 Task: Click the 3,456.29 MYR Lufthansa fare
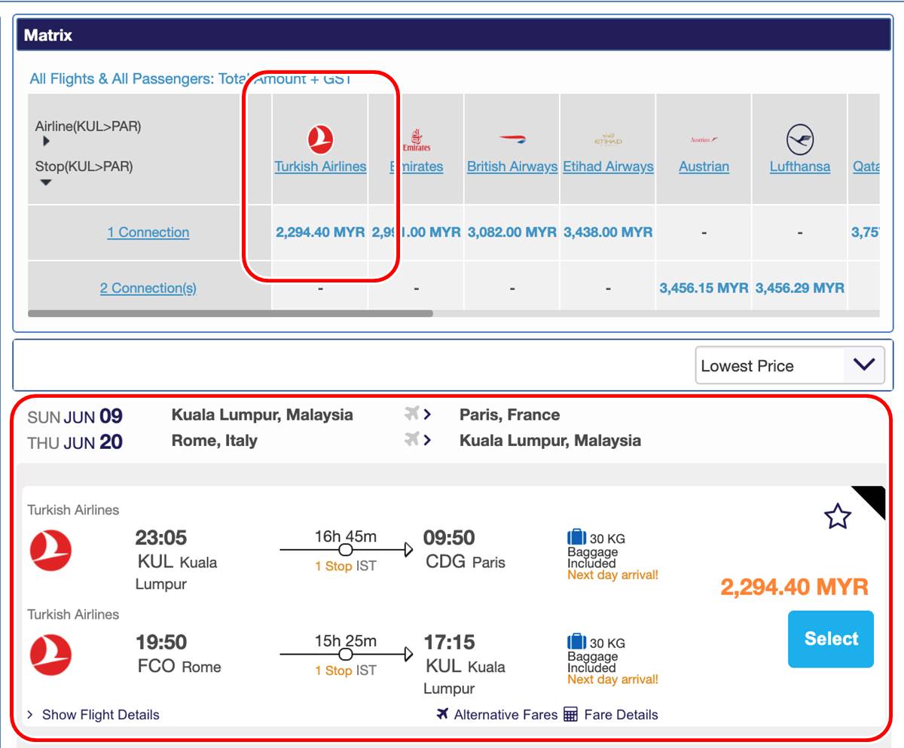(x=800, y=288)
